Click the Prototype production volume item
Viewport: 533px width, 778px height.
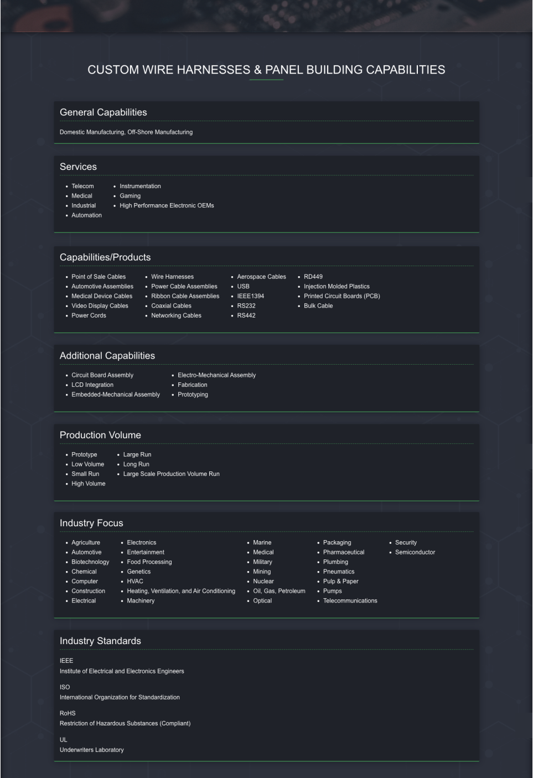point(84,455)
